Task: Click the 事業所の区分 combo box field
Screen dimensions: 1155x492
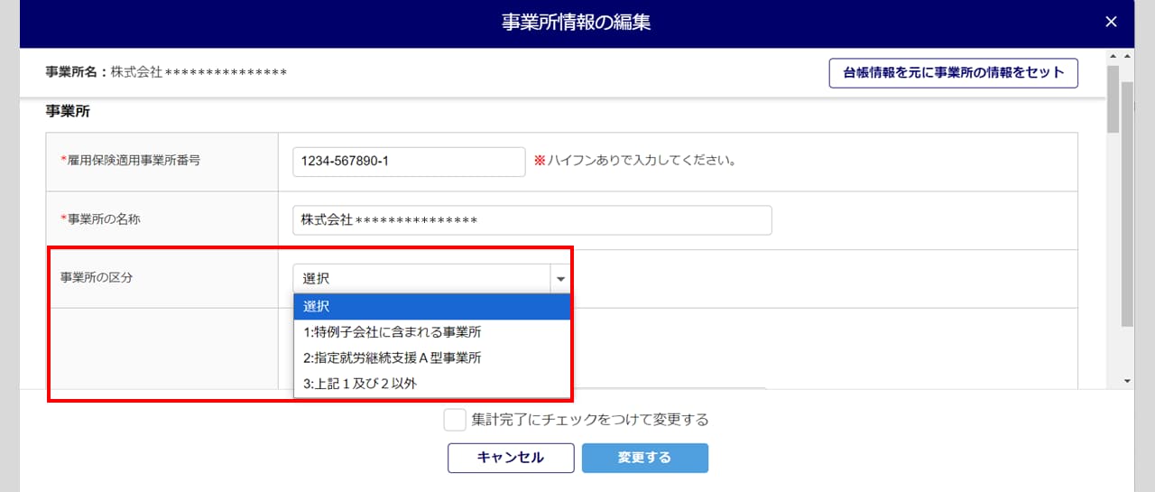Action: pos(421,279)
